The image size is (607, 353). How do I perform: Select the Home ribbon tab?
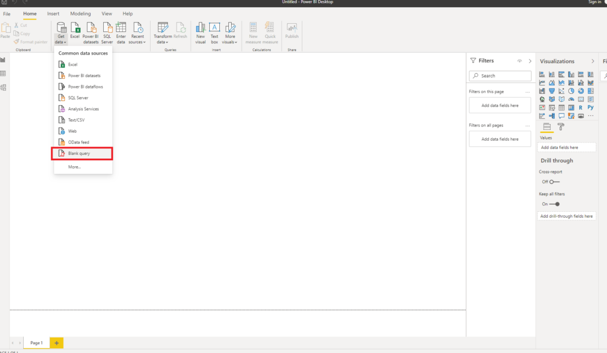[x=30, y=14]
